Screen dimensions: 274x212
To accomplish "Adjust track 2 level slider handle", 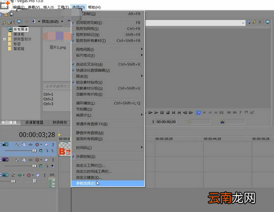I will click(x=34, y=166).
